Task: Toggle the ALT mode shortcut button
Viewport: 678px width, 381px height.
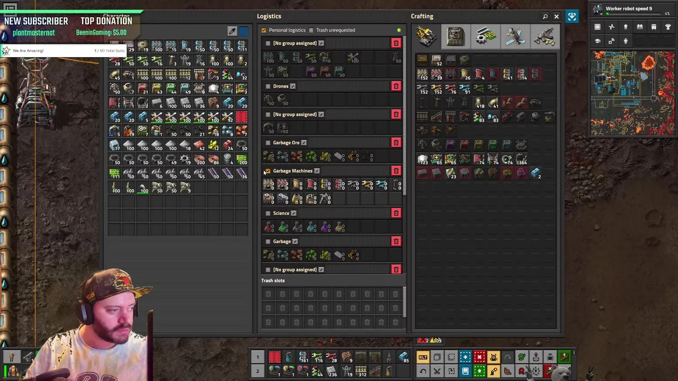Action: click(x=423, y=358)
